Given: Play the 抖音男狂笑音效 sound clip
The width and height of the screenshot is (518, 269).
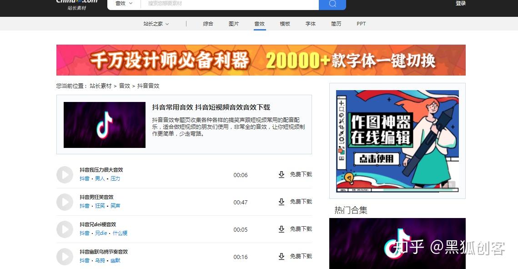Looking at the screenshot, I should pos(65,202).
